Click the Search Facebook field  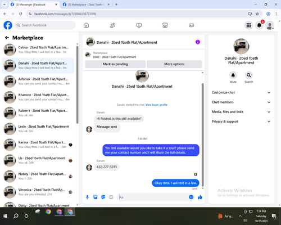pos(45,25)
